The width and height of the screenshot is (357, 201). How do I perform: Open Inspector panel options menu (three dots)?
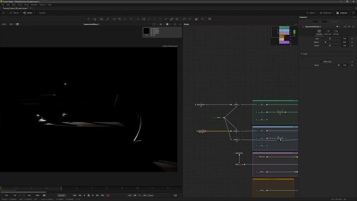tap(354, 17)
